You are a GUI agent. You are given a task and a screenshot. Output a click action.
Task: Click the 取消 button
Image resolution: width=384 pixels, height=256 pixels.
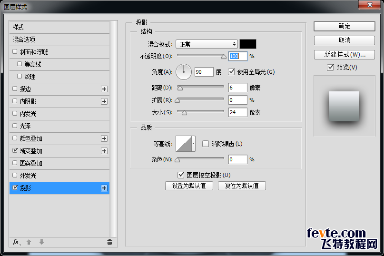coord(345,40)
